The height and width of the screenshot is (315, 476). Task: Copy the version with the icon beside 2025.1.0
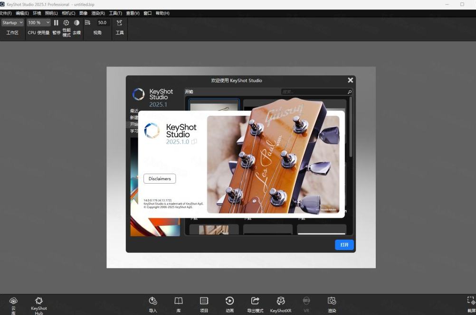point(194,141)
